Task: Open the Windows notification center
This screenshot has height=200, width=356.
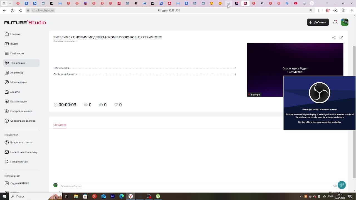Action: click(x=350, y=196)
